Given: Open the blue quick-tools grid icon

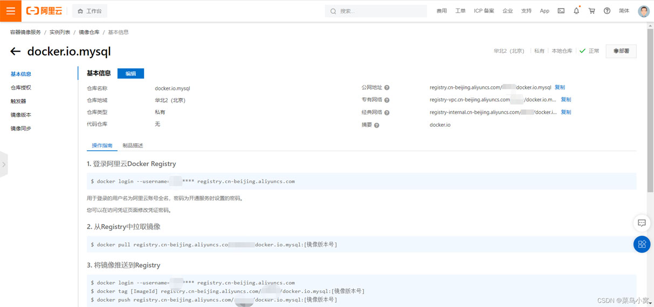Looking at the screenshot, I should pyautogui.click(x=642, y=244).
